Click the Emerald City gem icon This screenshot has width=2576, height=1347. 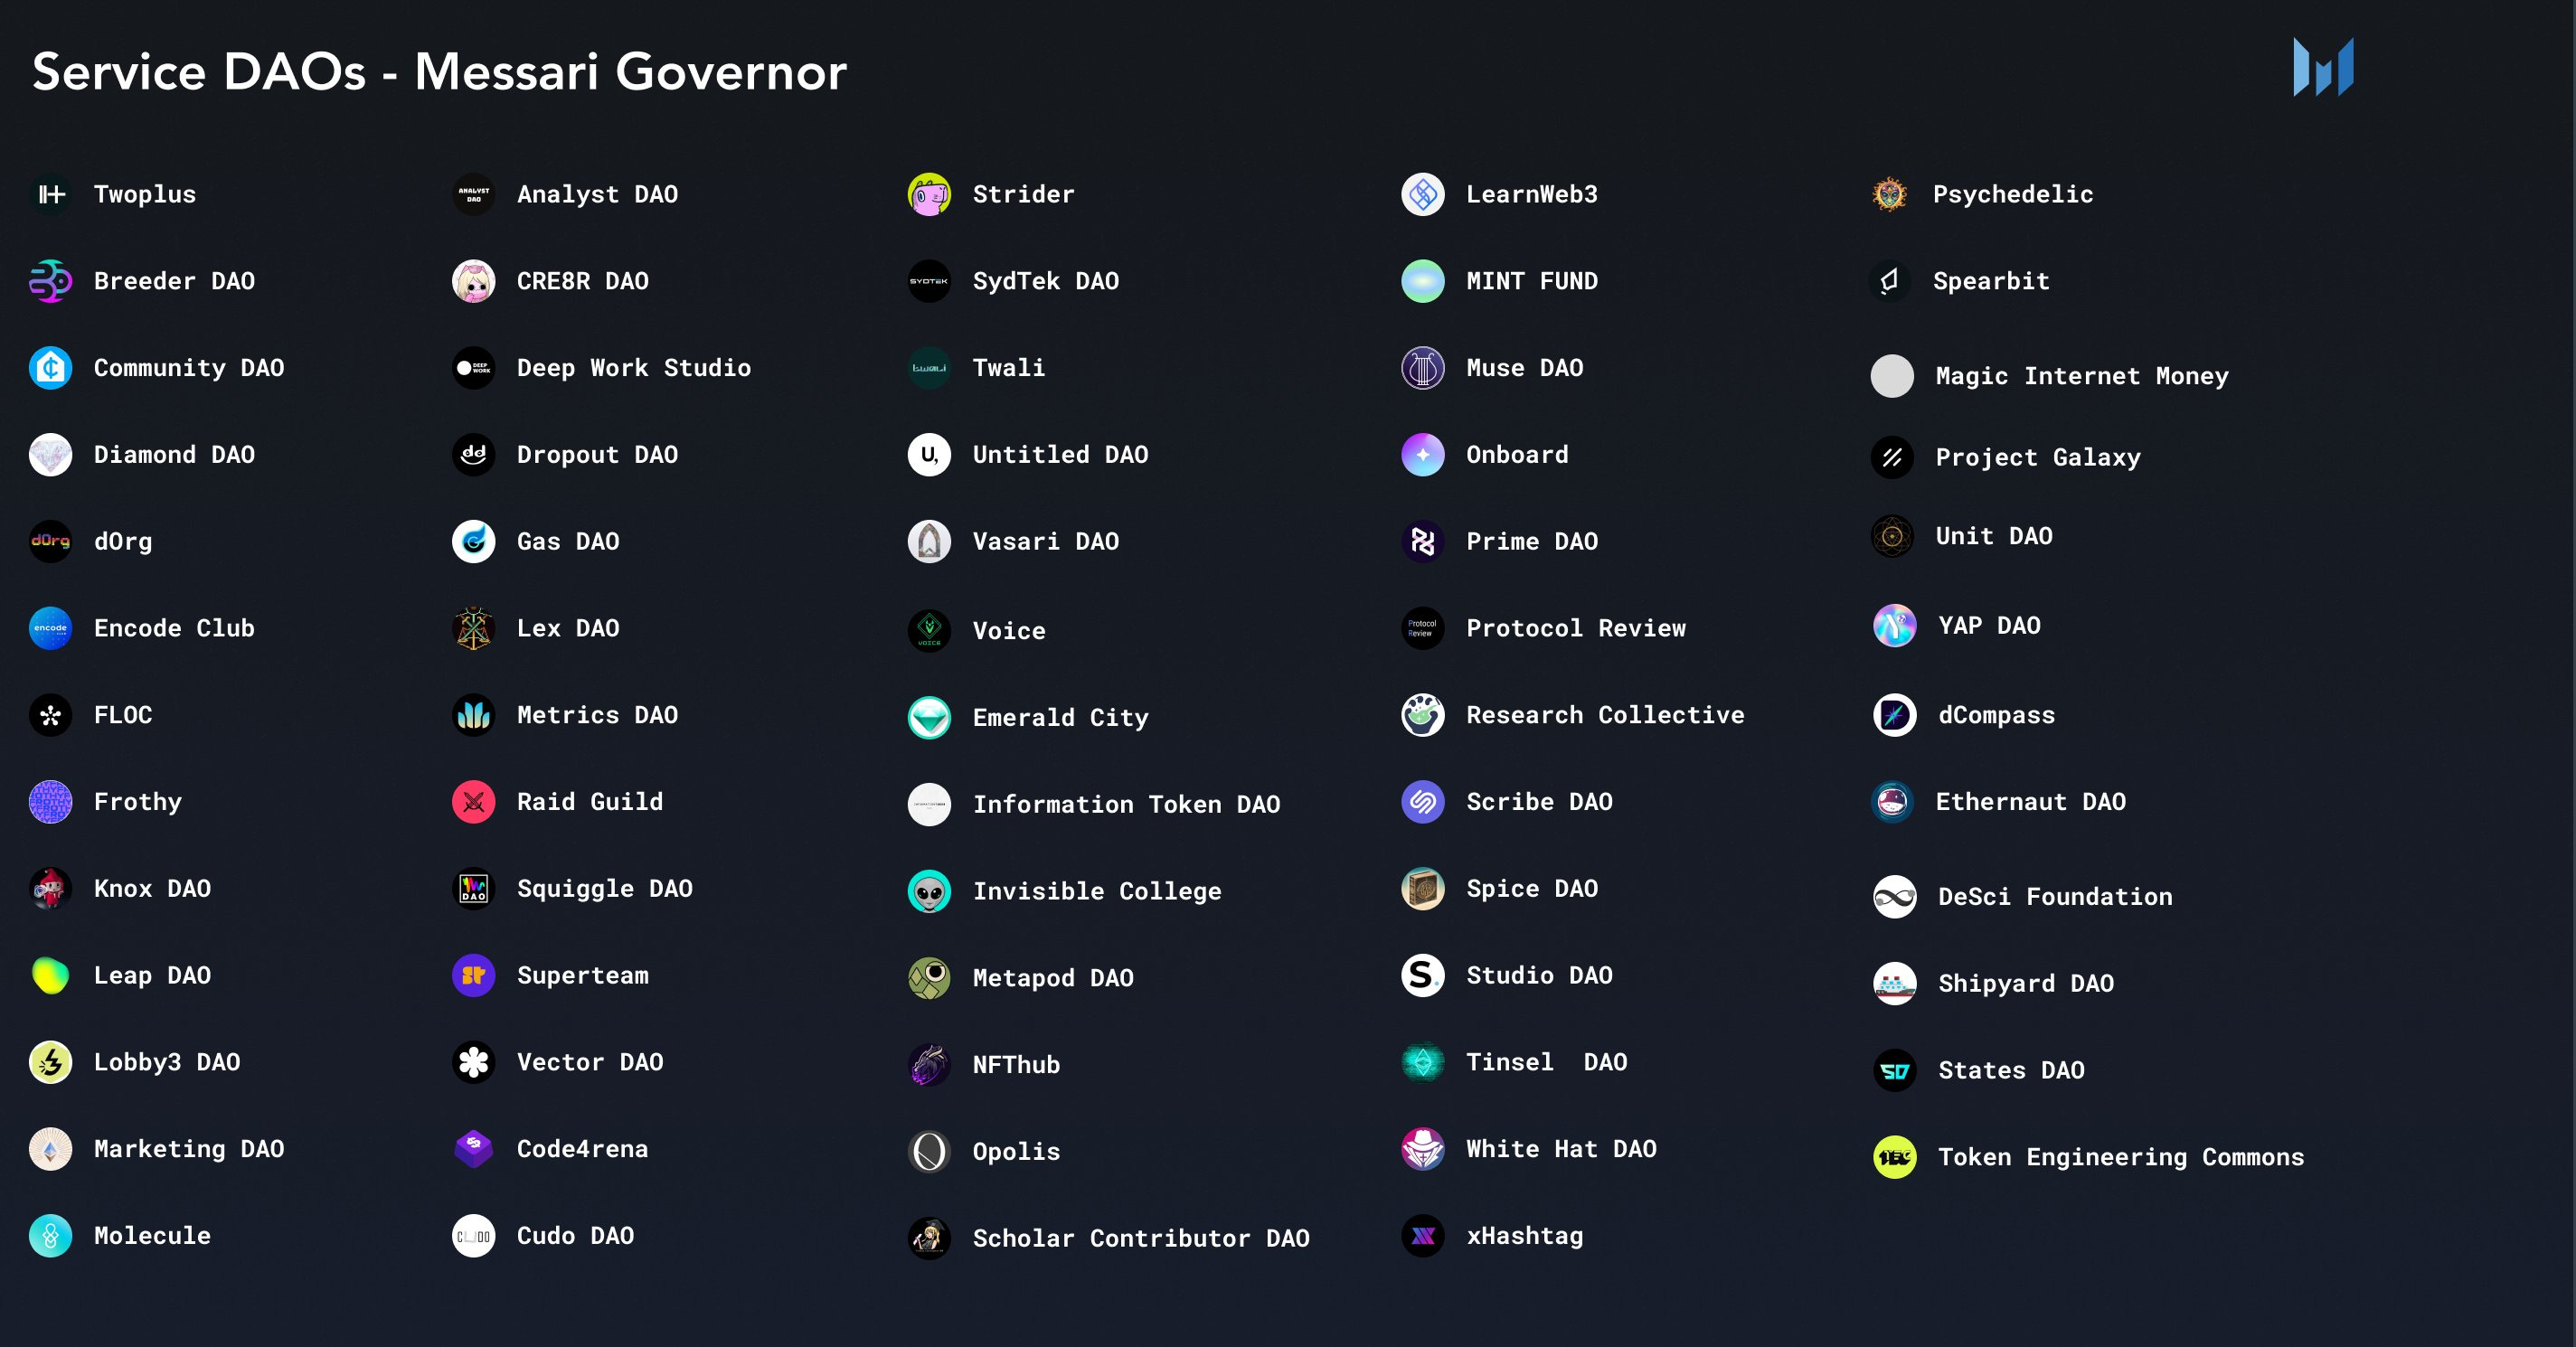tap(929, 717)
